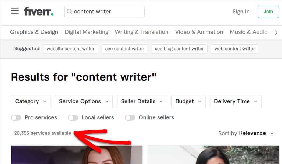
Task: Expand the Category filter dropdown
Action: 31,102
